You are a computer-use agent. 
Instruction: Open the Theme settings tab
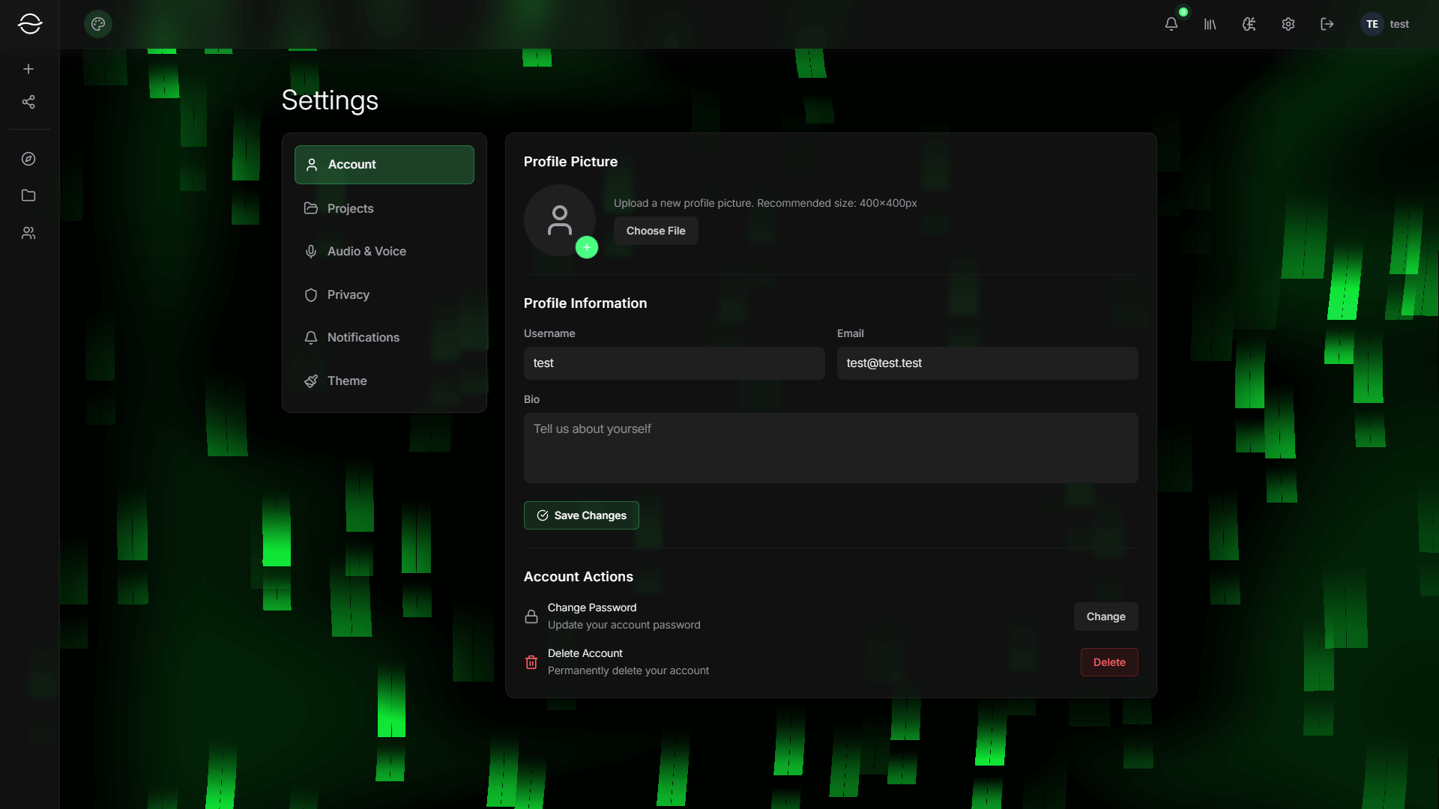[384, 381]
